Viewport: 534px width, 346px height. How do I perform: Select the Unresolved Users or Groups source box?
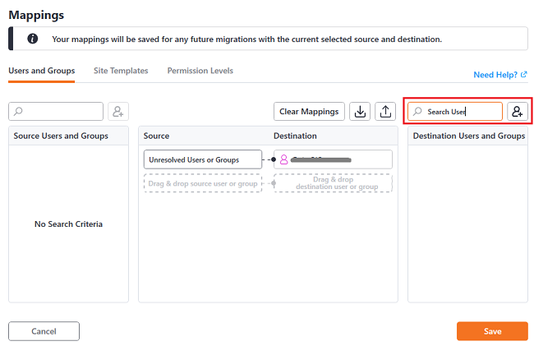(x=202, y=159)
